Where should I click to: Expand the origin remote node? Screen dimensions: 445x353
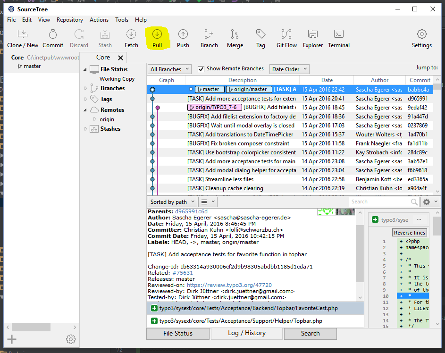(x=95, y=119)
